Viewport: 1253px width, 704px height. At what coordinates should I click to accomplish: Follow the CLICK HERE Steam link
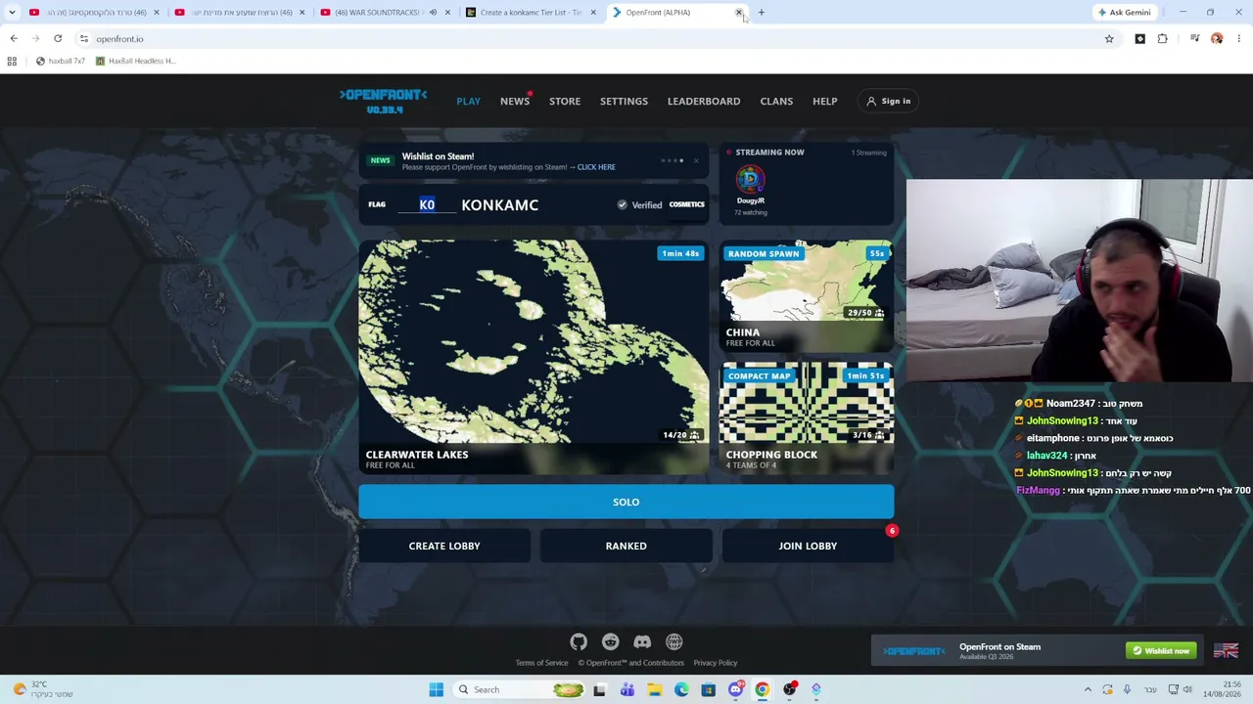point(596,167)
